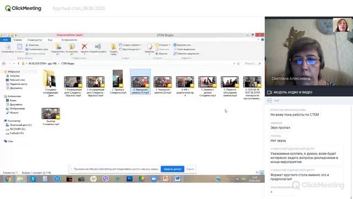
Task: Open the Open (Открыть) dropdown in ribbon
Action: [x=163, y=45]
